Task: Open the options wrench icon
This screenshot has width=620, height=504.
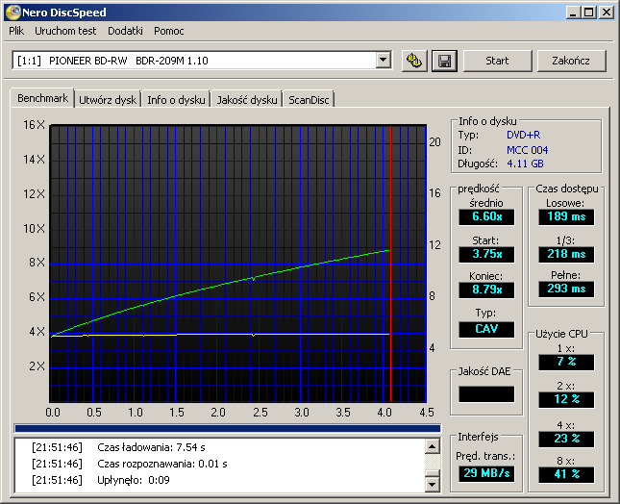Action: pos(414,61)
